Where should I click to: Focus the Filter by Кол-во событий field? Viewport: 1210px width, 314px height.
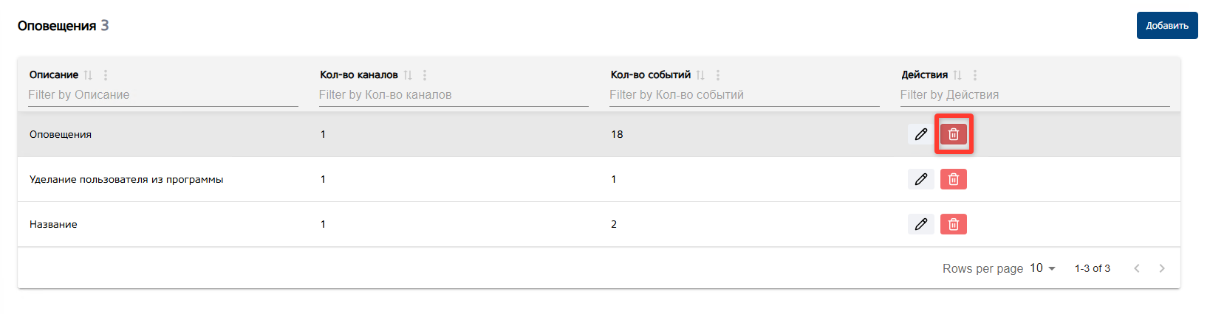pyautogui.click(x=744, y=95)
